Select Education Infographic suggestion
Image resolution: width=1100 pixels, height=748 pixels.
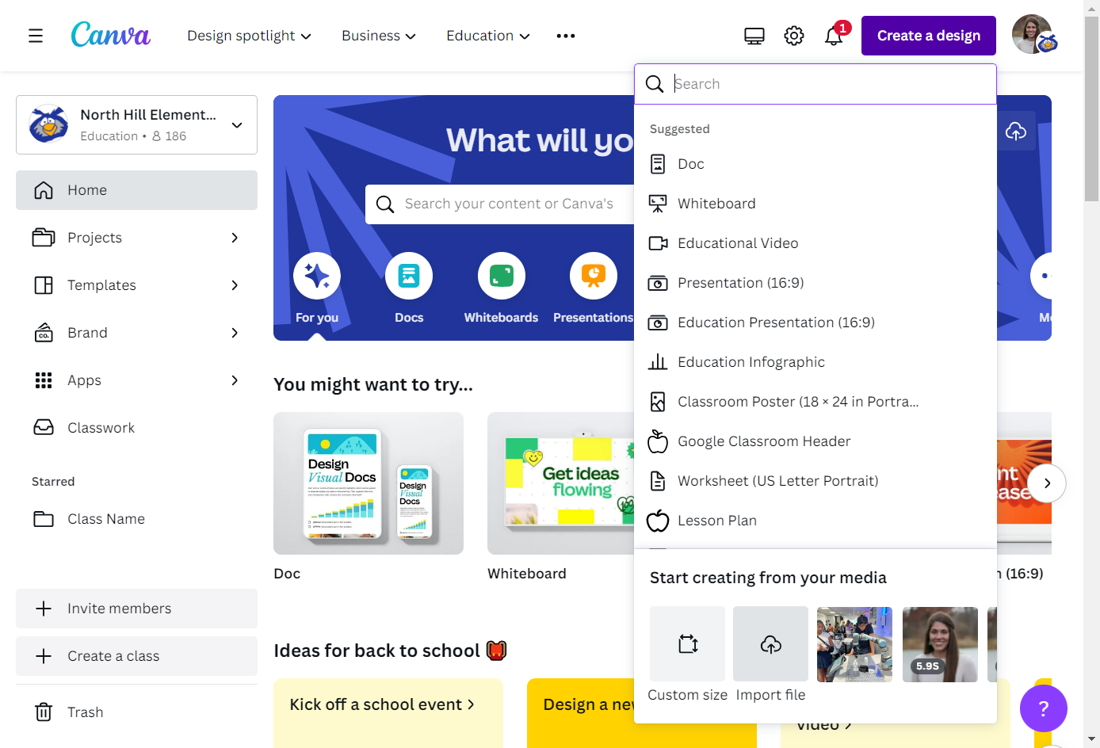(x=815, y=362)
